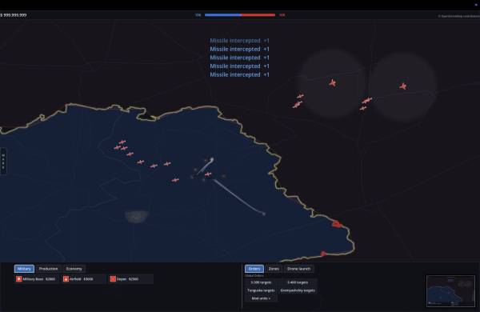480x312 pixels.
Task: Switch to the Zones tab
Action: 274,269
